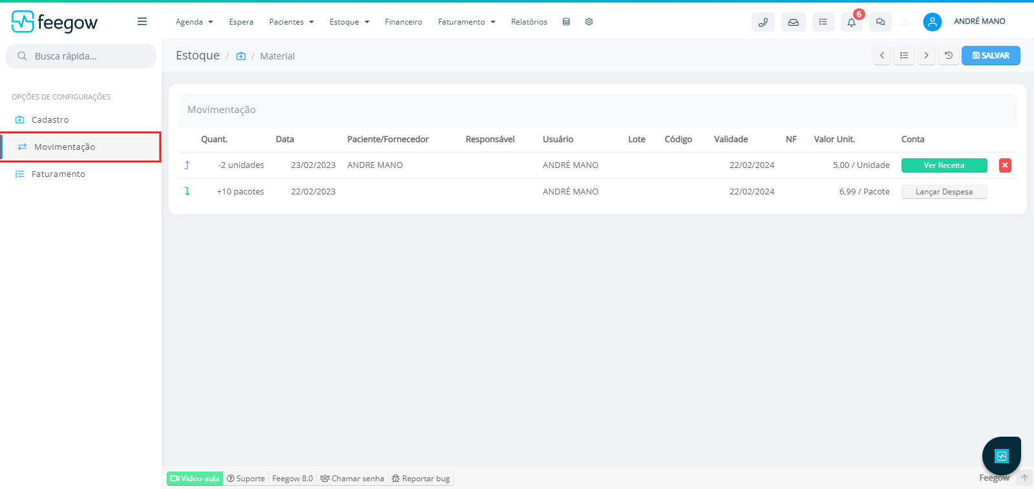Screen dimensions: 1034x489
Task: Open notifications bell with 6 badge
Action: [x=852, y=22]
